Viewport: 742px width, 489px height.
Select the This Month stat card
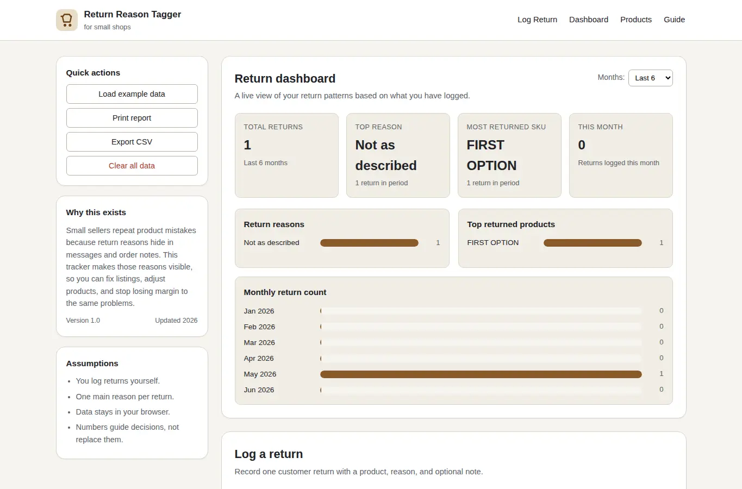(x=621, y=155)
